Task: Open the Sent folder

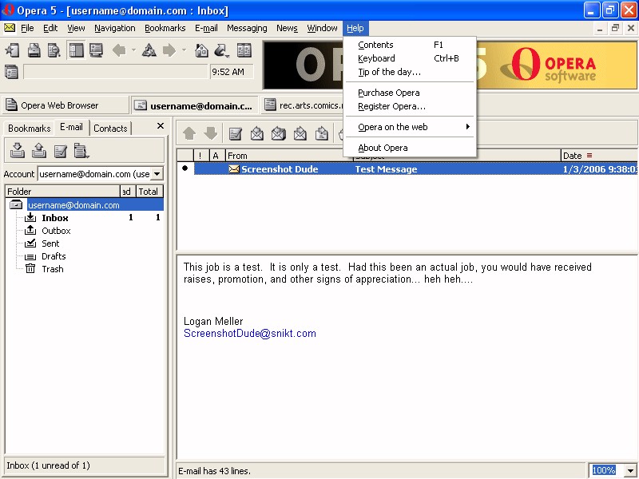Action: click(50, 243)
